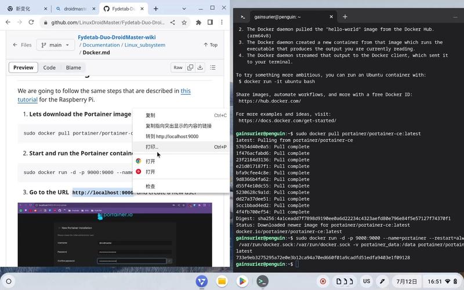Download the raw Docker.md file
The image size is (464, 290).
(200, 67)
